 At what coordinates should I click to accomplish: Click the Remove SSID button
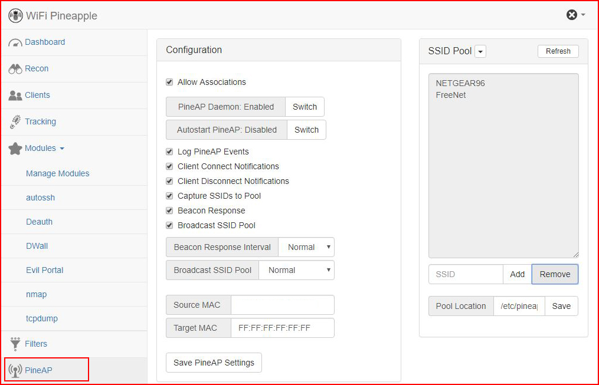tap(555, 274)
